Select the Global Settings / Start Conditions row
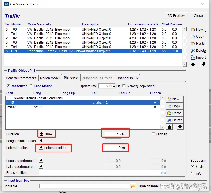This screenshot has height=193, width=211. click(83, 98)
